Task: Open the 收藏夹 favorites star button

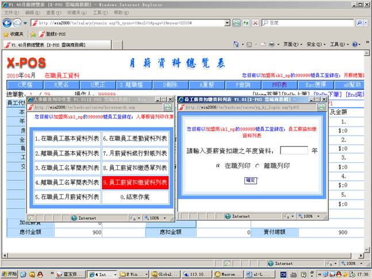Action: tap(14, 34)
